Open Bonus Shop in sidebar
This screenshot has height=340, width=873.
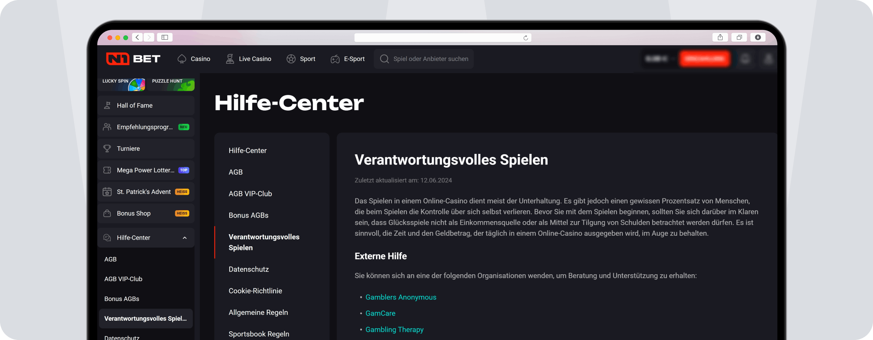point(146,213)
